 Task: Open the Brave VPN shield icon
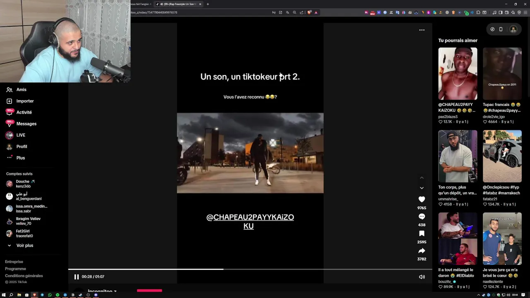pyautogui.click(x=519, y=12)
